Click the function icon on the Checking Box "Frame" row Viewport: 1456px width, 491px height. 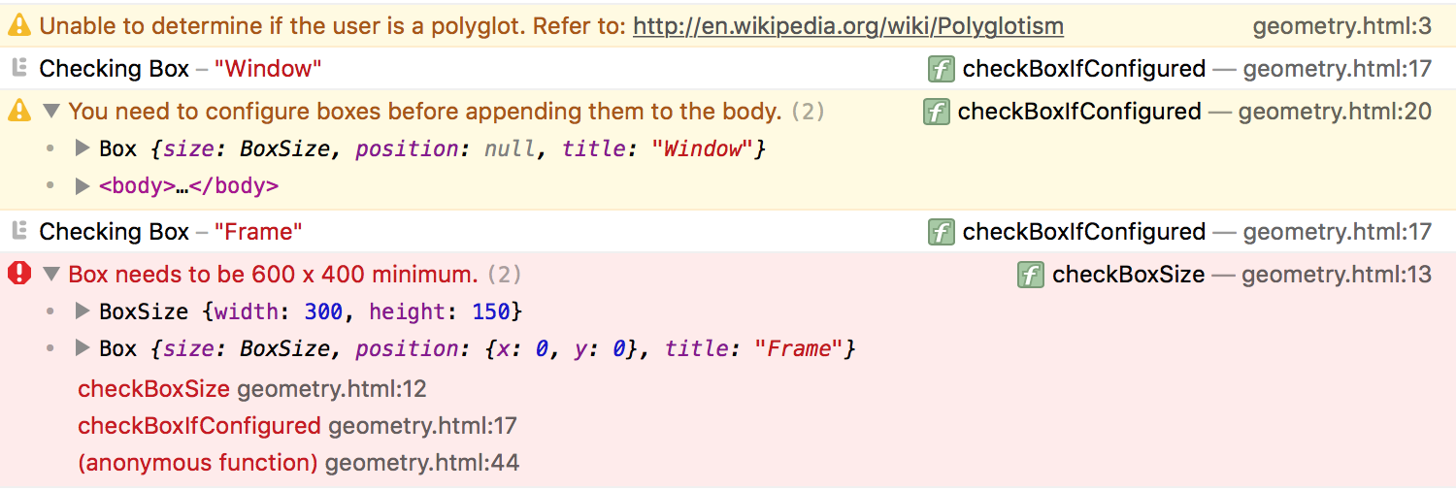pos(941,232)
